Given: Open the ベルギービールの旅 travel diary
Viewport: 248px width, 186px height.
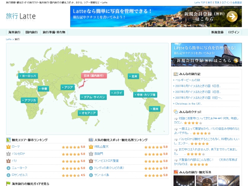Looking at the screenshot, I should tap(188, 80).
